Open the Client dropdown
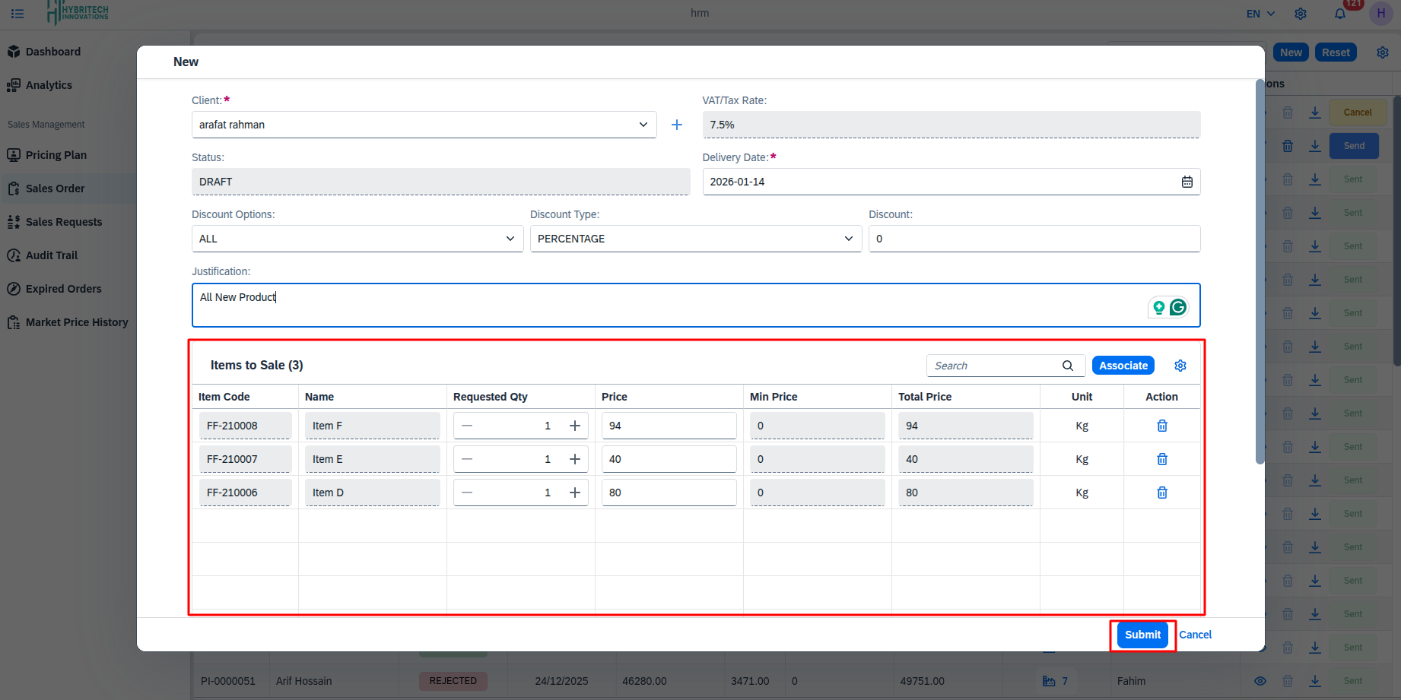The width and height of the screenshot is (1401, 700). [643, 124]
